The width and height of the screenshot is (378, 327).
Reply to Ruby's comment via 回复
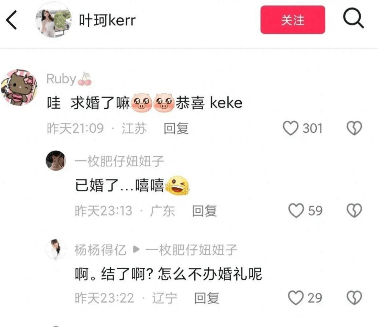click(176, 128)
